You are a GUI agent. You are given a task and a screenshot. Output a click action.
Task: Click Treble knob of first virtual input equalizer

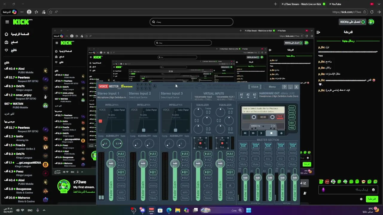pos(198,112)
